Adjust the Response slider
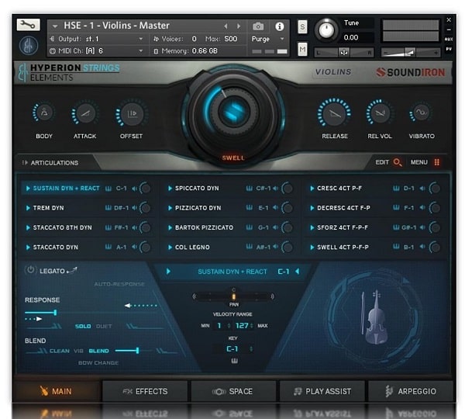The image size is (465, 419). (55, 313)
